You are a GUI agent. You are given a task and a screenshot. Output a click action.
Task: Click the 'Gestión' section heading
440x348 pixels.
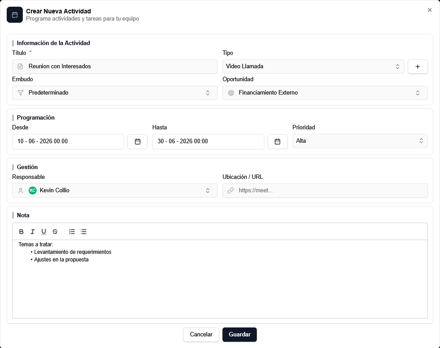click(27, 167)
